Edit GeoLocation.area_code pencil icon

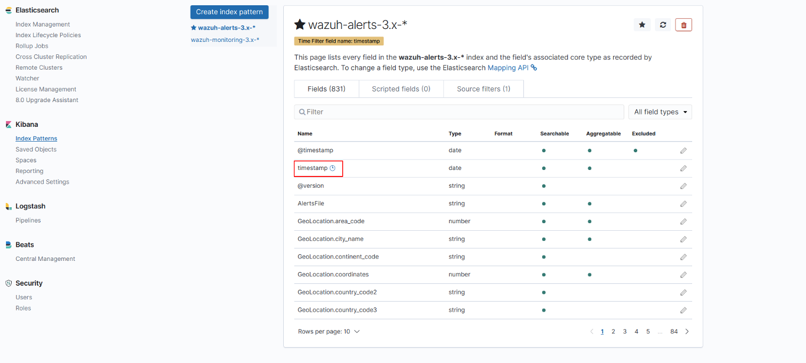(x=683, y=221)
